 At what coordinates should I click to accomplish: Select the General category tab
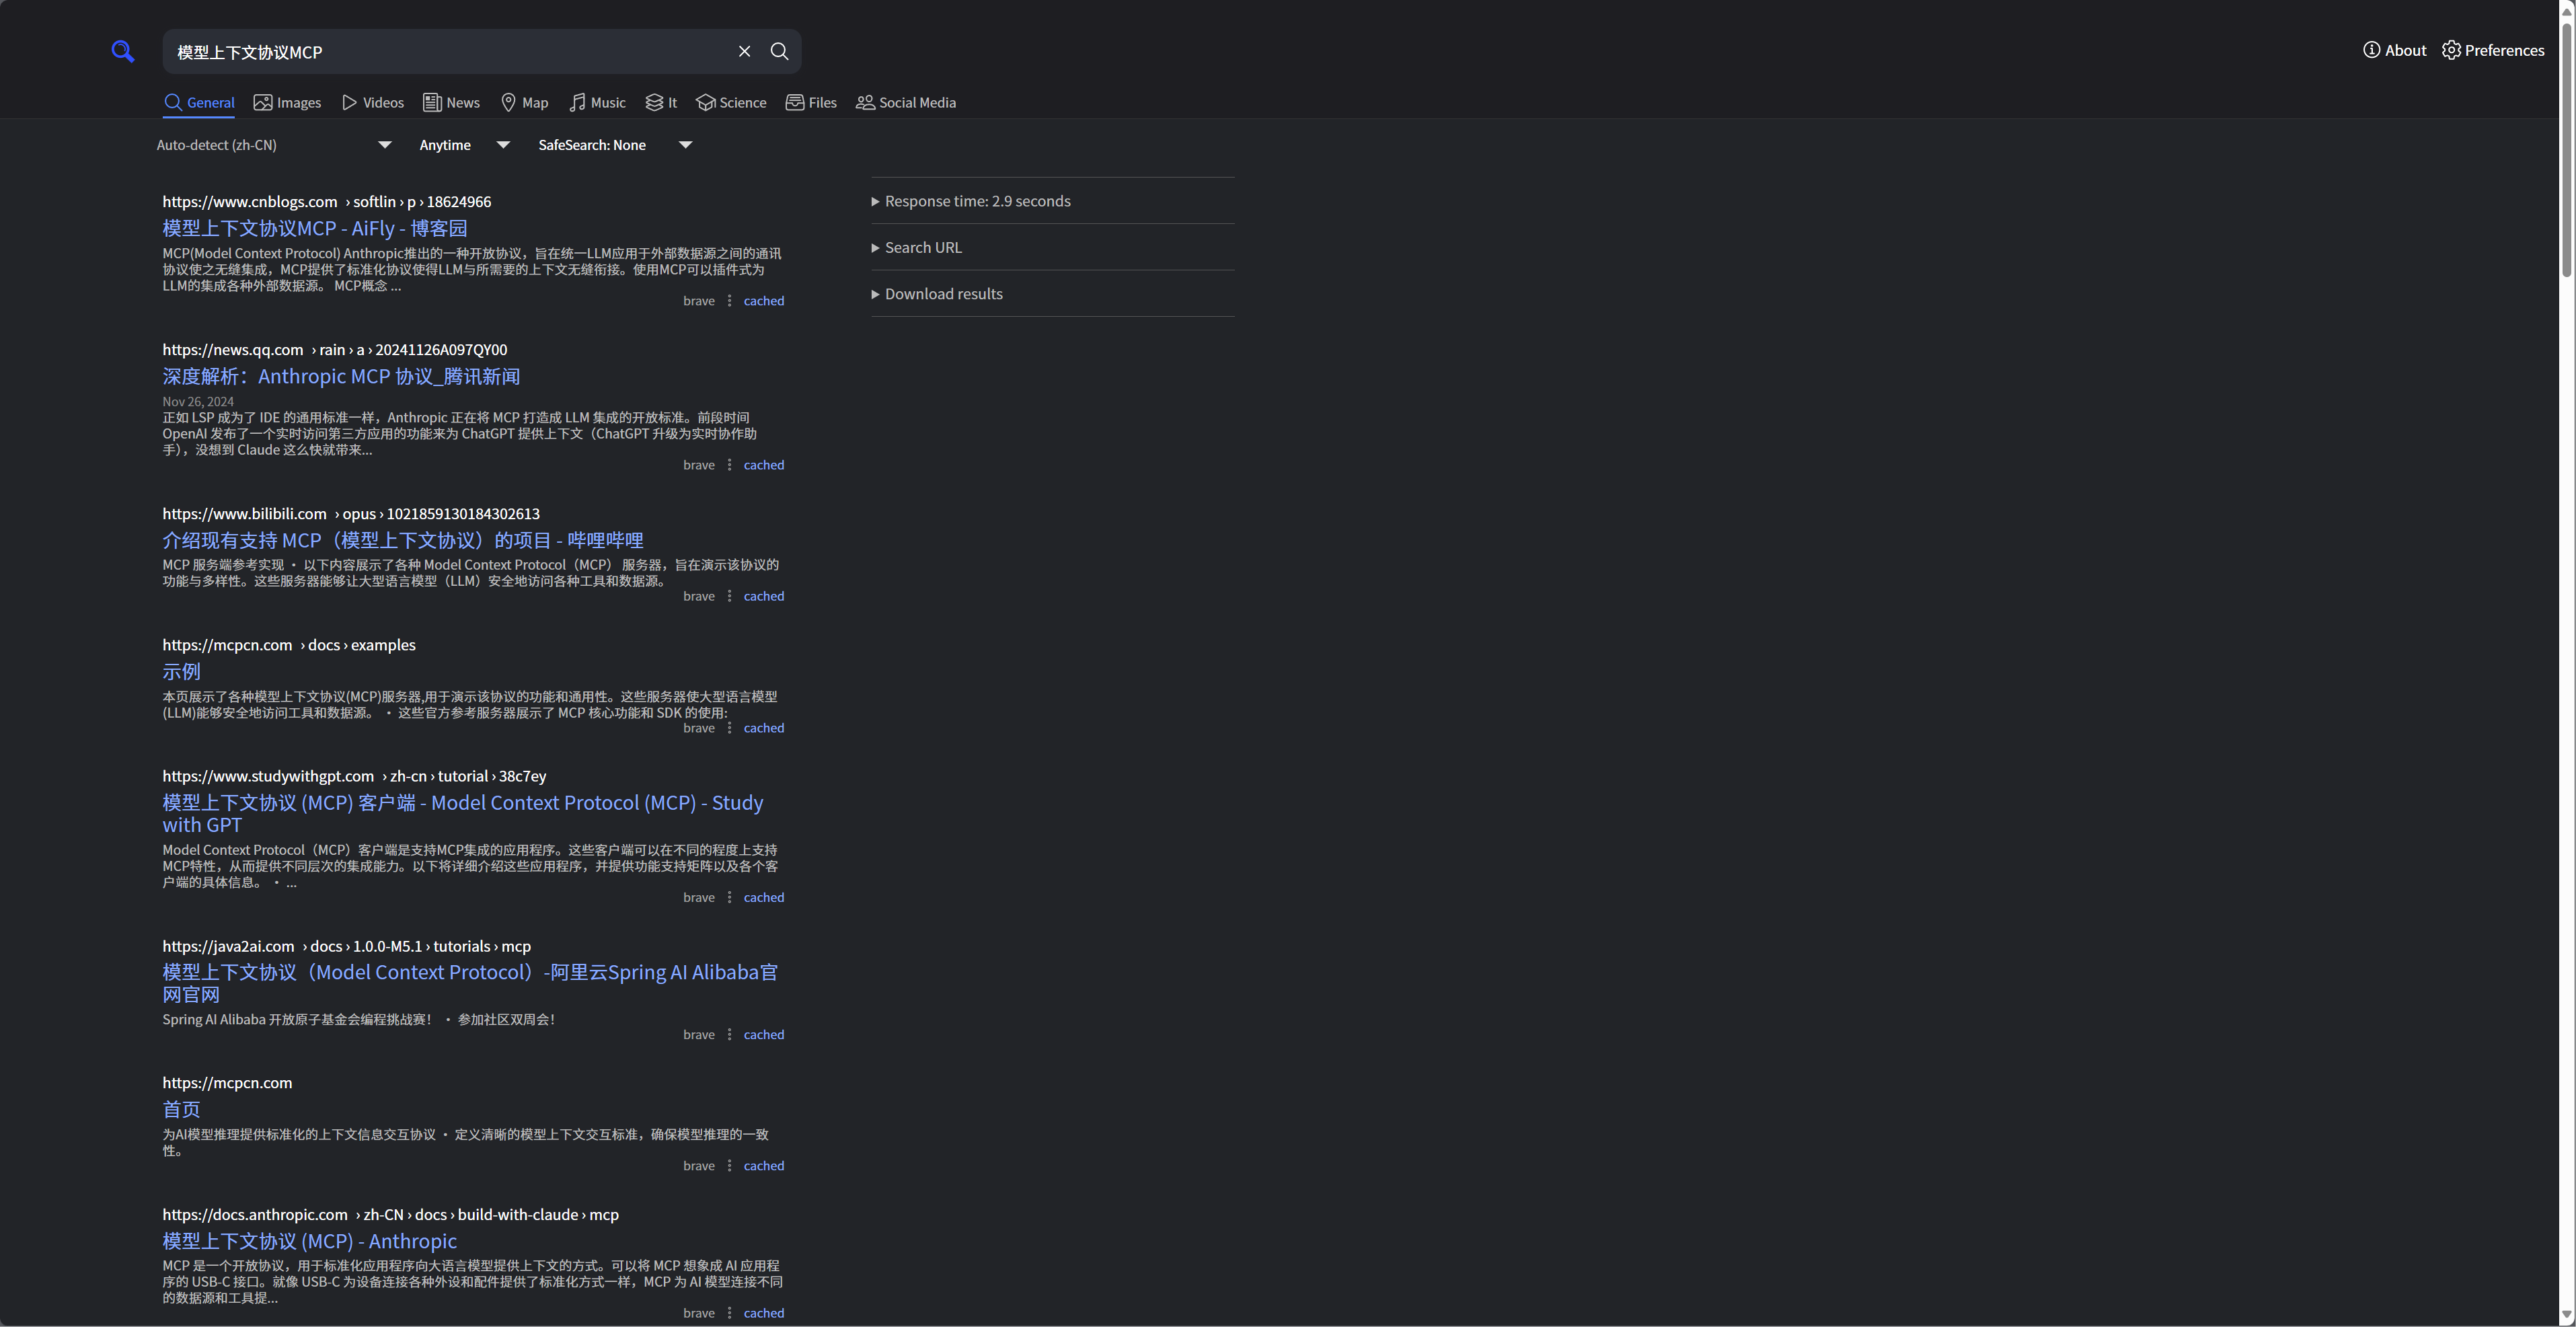pos(199,102)
